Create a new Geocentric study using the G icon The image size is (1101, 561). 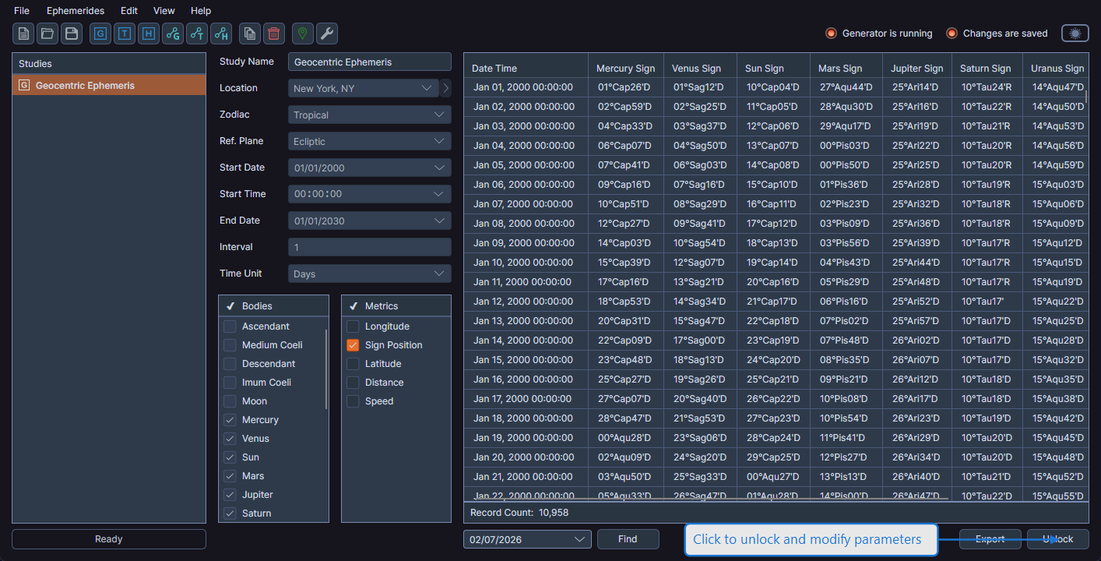pos(100,34)
